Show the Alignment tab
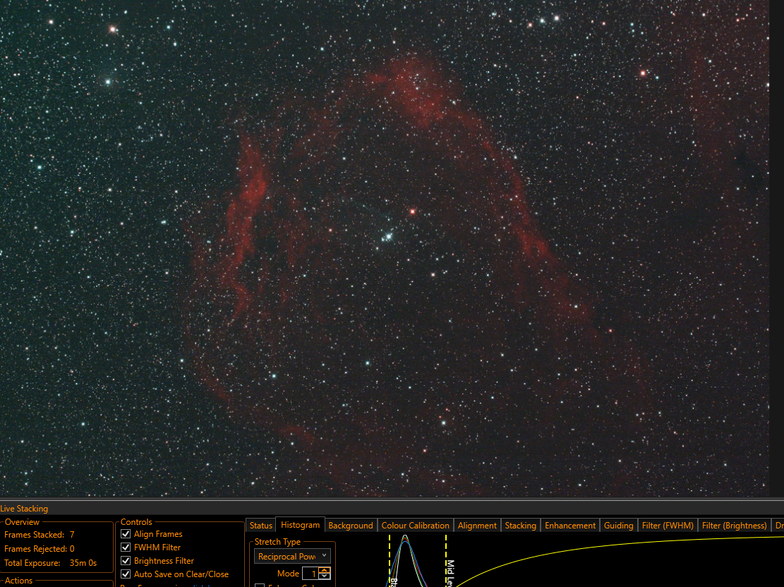Screen dimensions: 784x587 (x=477, y=526)
